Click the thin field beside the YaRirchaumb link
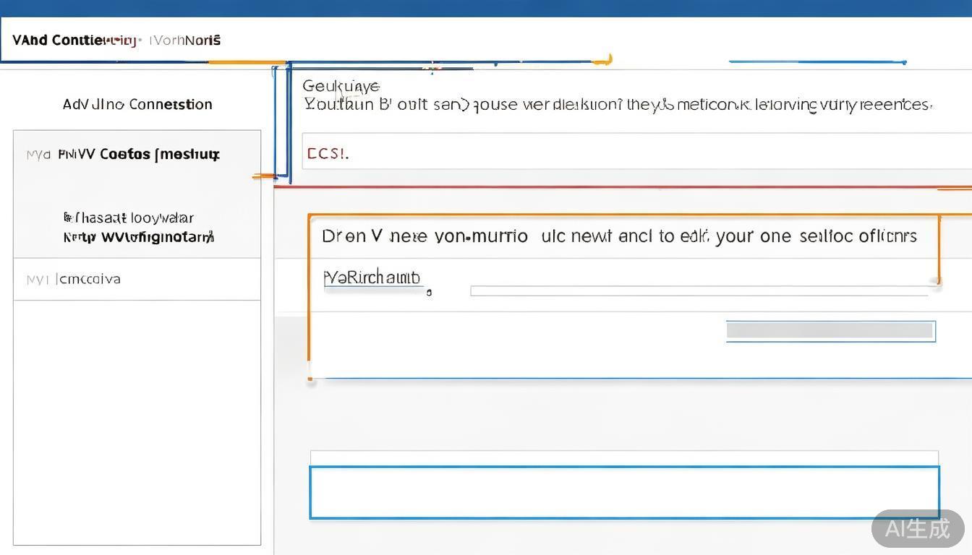 pyautogui.click(x=698, y=291)
